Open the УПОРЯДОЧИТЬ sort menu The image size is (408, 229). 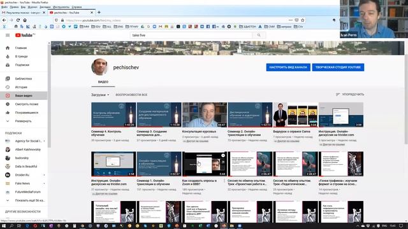pyautogui.click(x=350, y=94)
